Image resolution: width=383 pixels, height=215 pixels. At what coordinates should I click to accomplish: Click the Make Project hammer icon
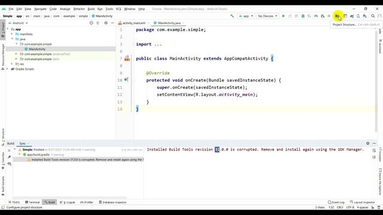[x=232, y=16]
